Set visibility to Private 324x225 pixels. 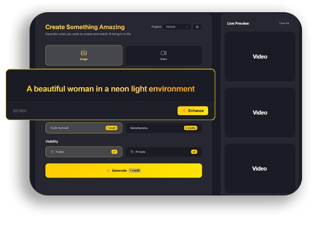click(163, 152)
